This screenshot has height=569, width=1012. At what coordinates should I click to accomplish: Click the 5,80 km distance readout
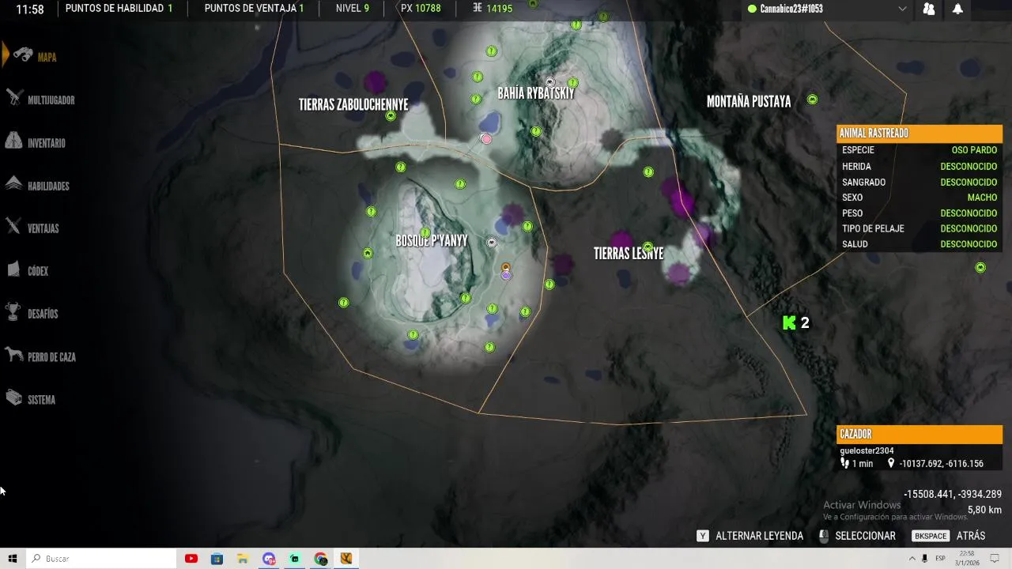pos(984,510)
